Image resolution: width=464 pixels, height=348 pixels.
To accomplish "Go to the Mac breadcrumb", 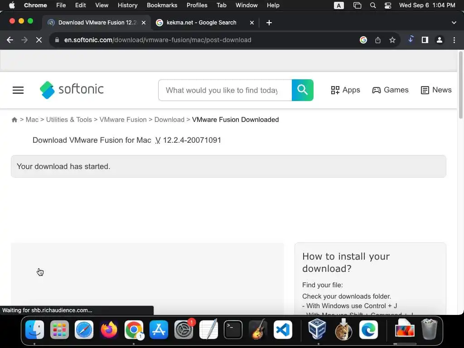I will [32, 120].
